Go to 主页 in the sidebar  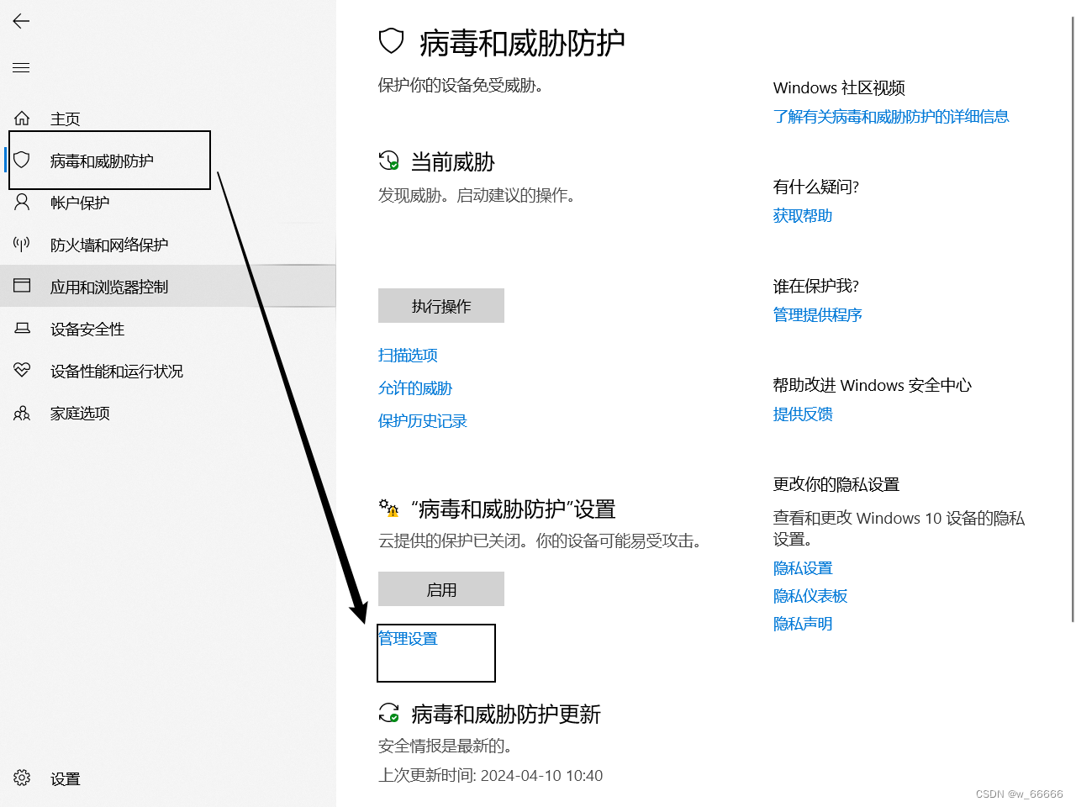pyautogui.click(x=168, y=119)
